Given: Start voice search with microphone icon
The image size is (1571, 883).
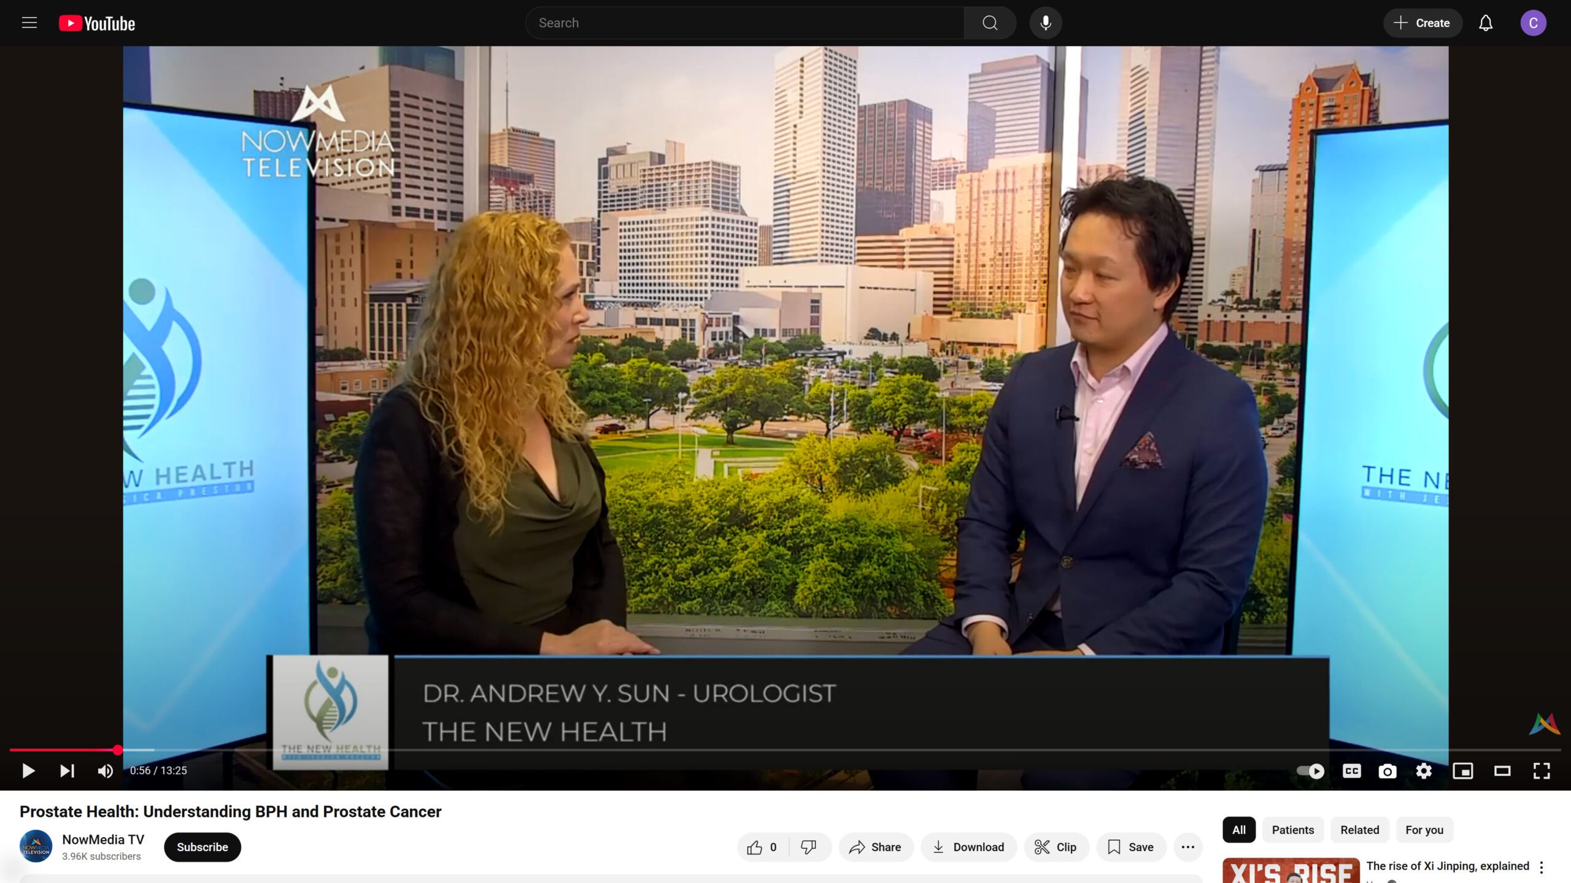Looking at the screenshot, I should (x=1045, y=23).
